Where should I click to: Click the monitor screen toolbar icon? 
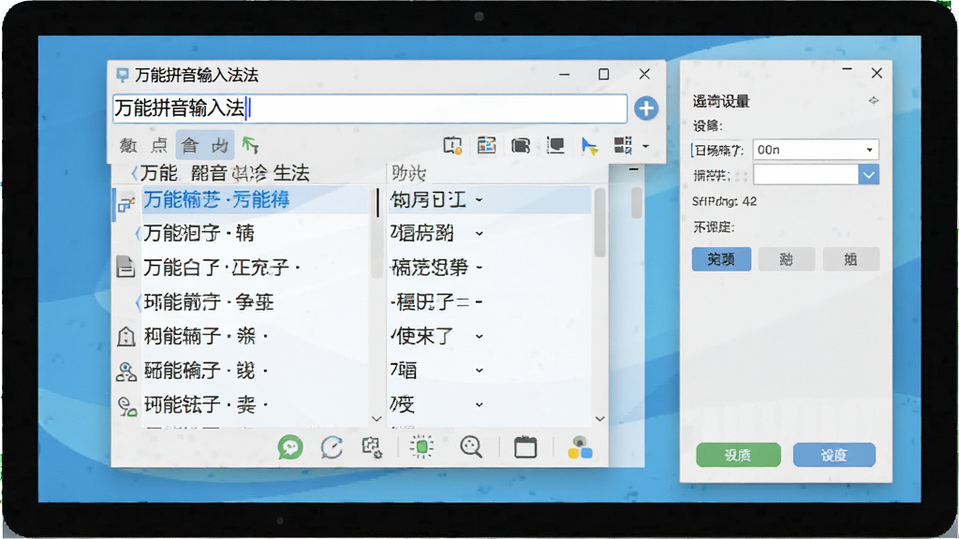(x=555, y=145)
